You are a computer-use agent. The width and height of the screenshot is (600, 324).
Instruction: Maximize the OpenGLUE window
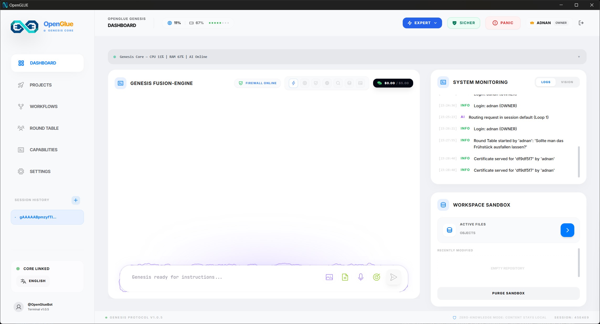coord(576,5)
